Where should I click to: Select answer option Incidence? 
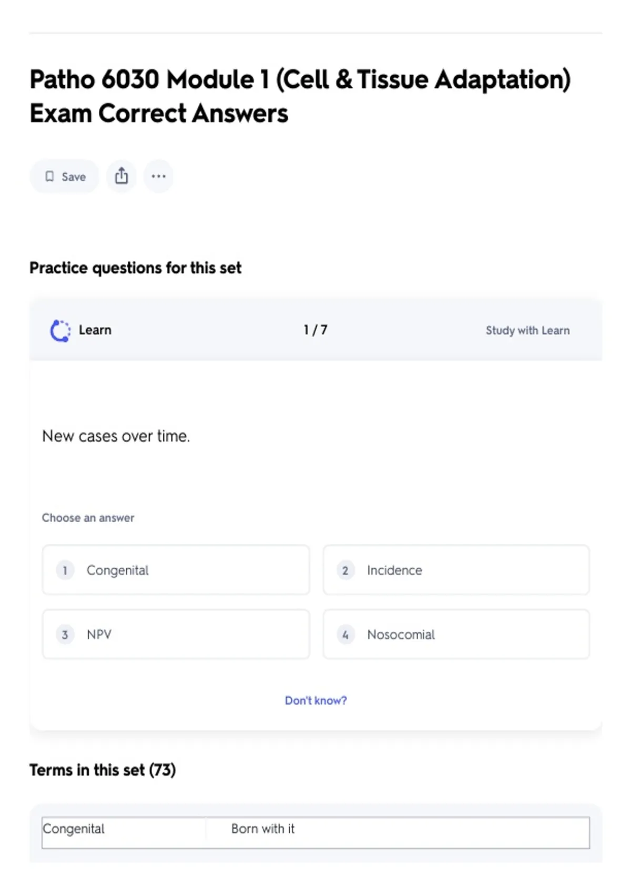pyautogui.click(x=456, y=570)
